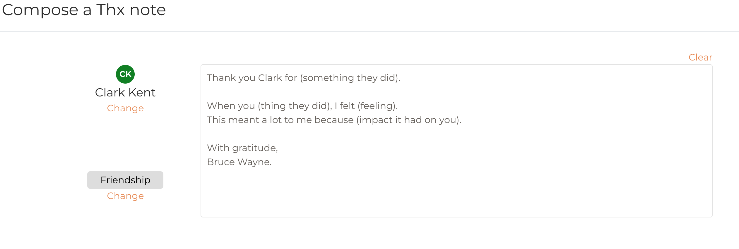The height and width of the screenshot is (249, 739).
Task: Clear the note text
Action: coord(700,57)
